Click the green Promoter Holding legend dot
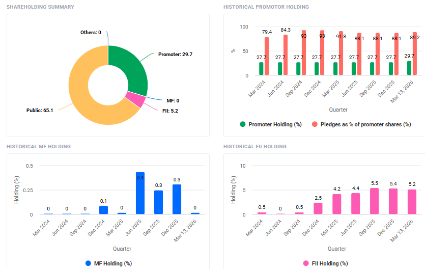 click(x=243, y=124)
